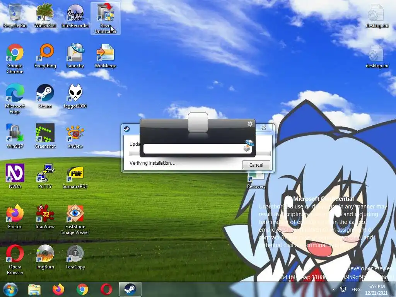The height and width of the screenshot is (297, 396).
Task: Click the Greenshot desktop shortcut
Action: pos(45,136)
